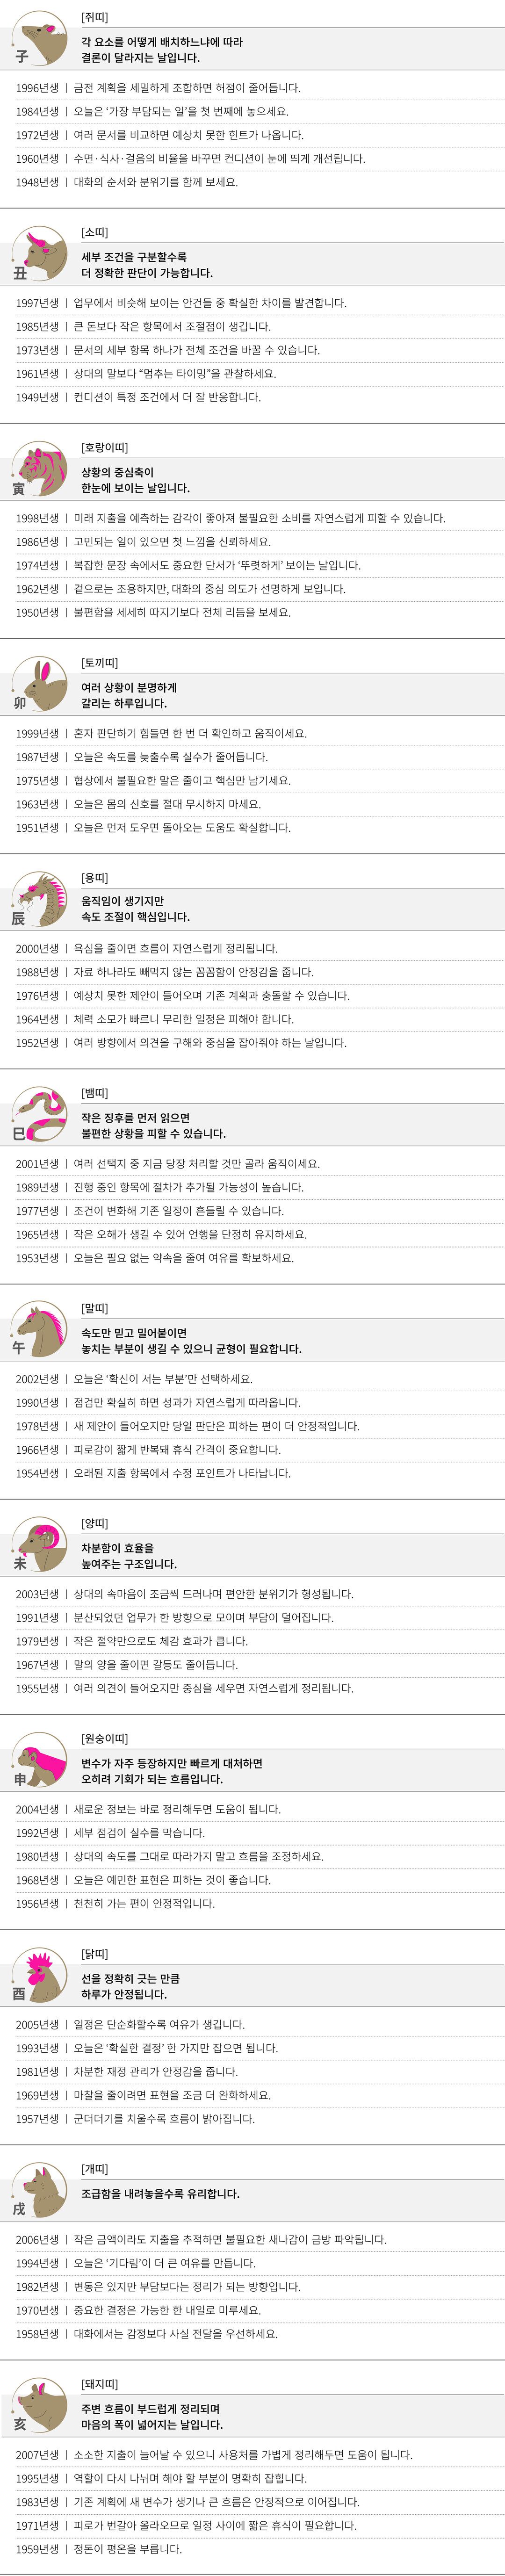Click the [원숭이띠] section label
The image size is (505, 2576).
104,1739
